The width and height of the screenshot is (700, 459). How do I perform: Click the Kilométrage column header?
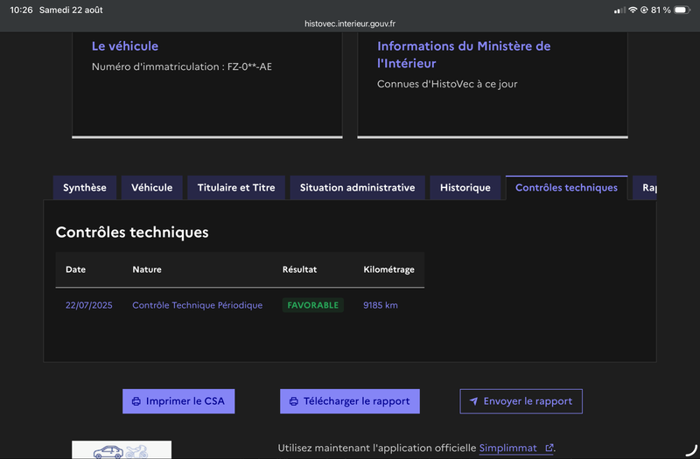(388, 269)
